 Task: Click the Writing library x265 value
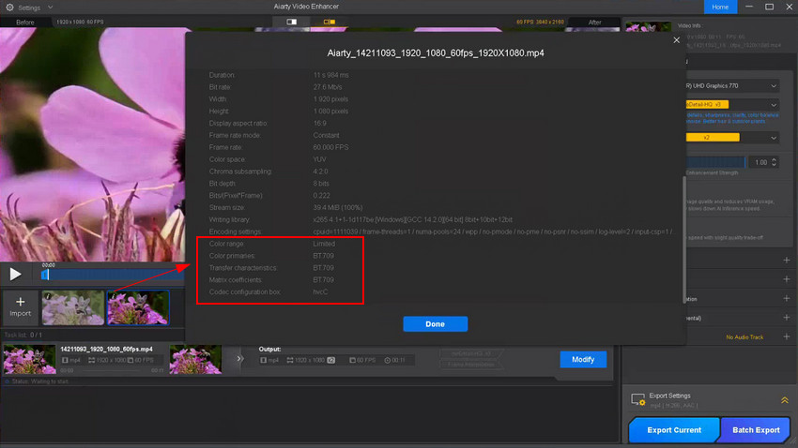point(413,220)
